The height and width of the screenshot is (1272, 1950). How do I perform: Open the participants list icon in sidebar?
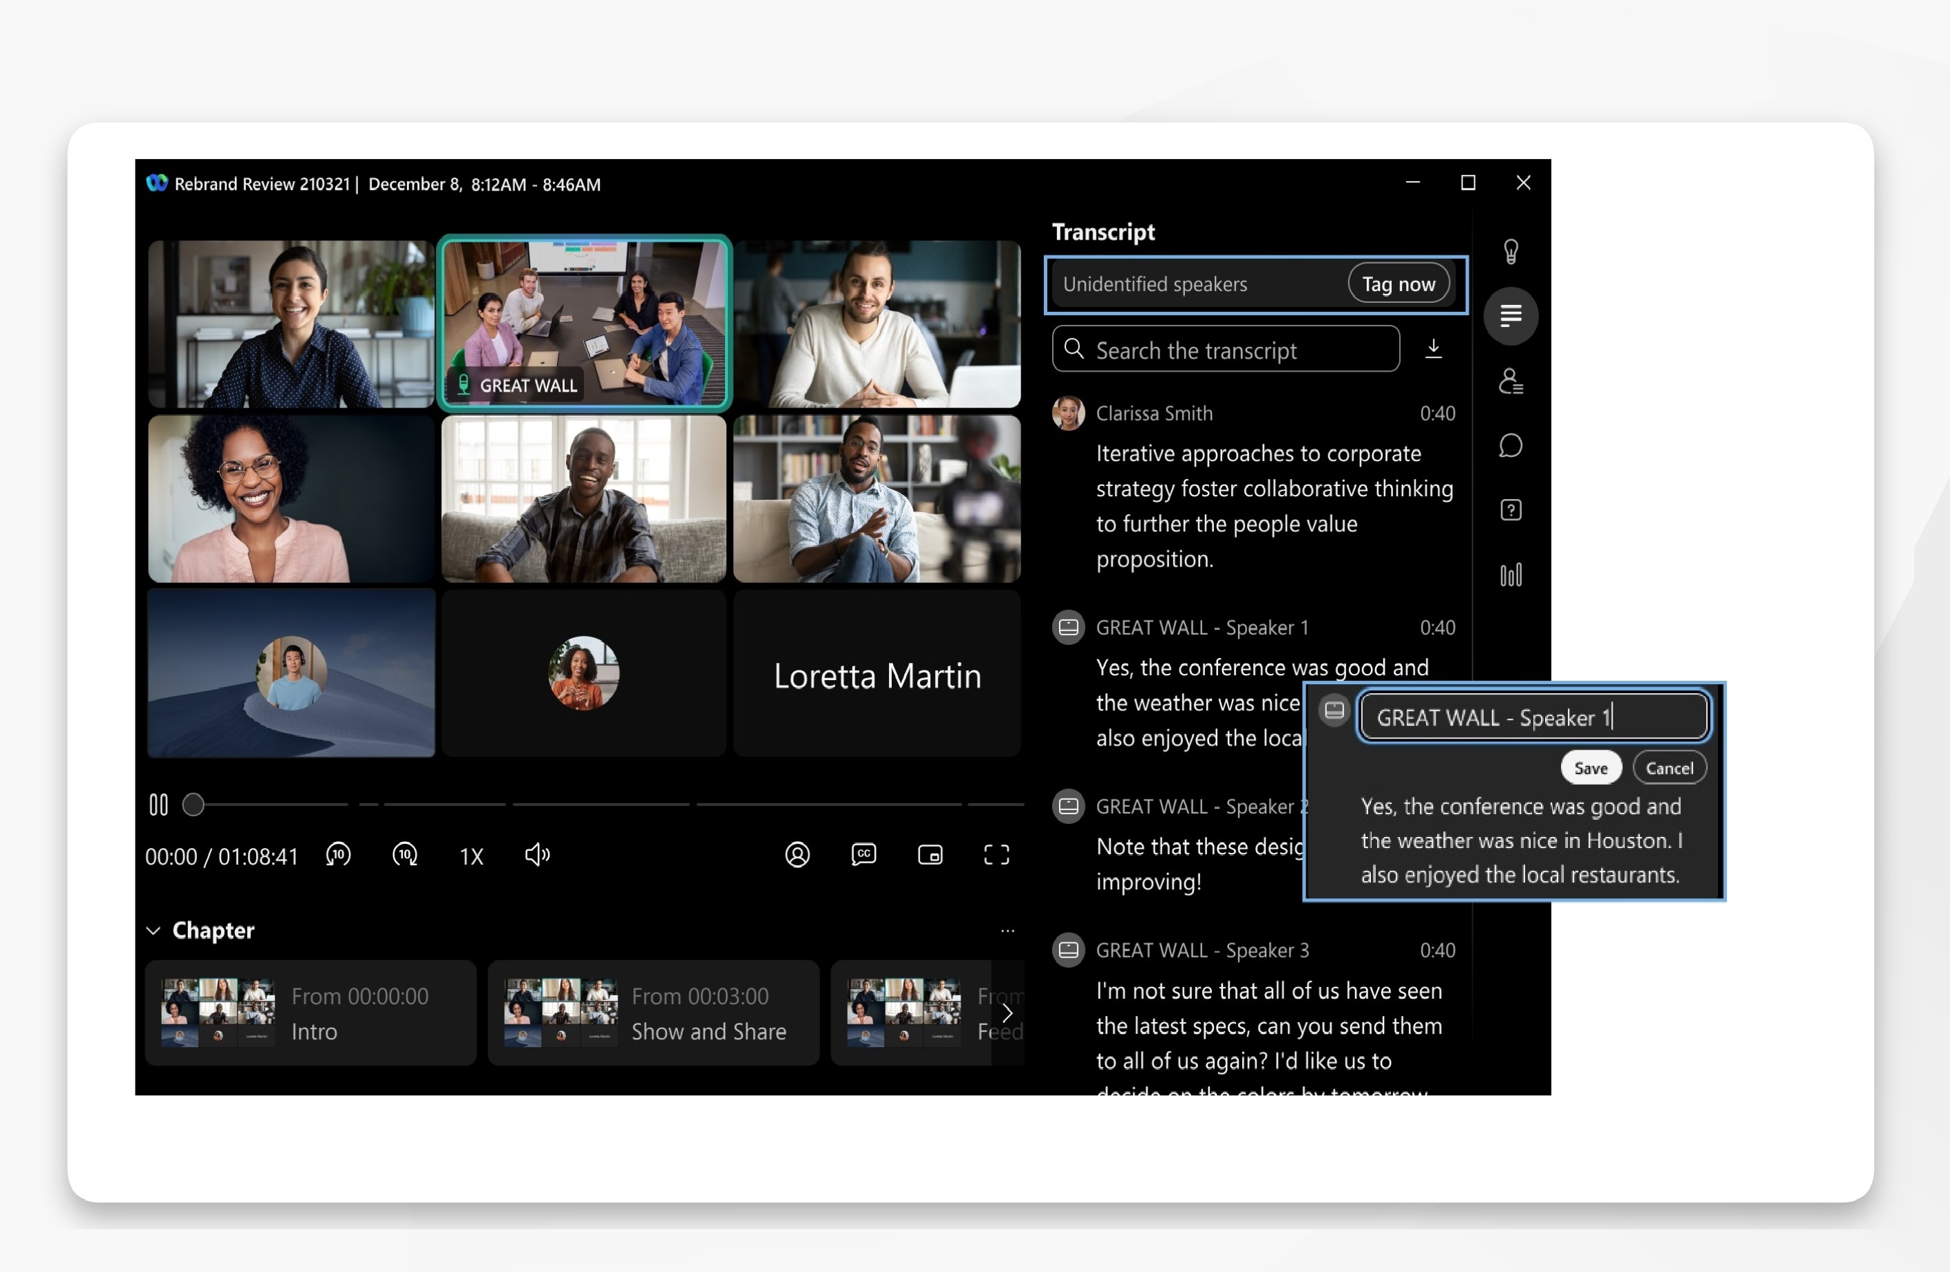pos(1511,381)
